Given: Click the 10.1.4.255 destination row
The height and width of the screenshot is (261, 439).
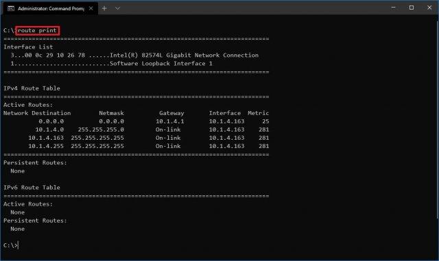Looking at the screenshot, I should point(136,146).
